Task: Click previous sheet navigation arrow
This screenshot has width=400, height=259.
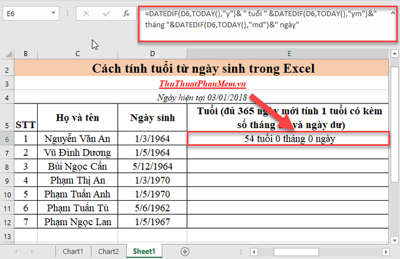Action: click(17, 252)
